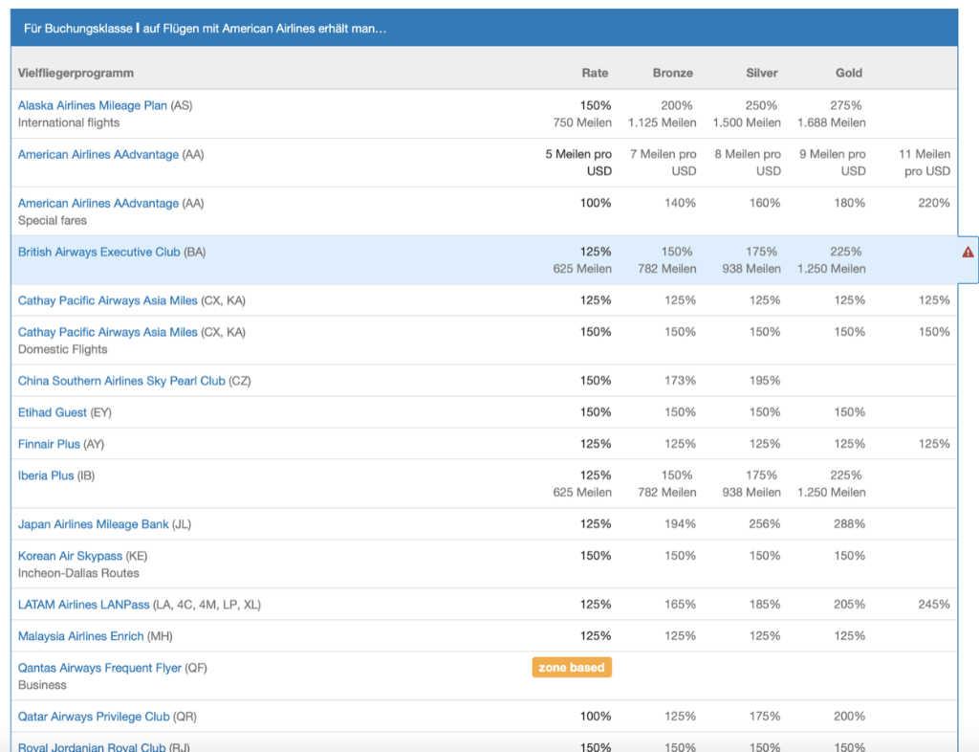
Task: Click the Silver column header
Action: tap(762, 73)
